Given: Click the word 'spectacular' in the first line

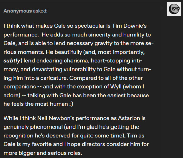Looking at the screenshot, I should click(x=90, y=26).
